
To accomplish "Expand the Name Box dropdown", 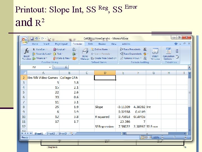I will click(50, 67).
